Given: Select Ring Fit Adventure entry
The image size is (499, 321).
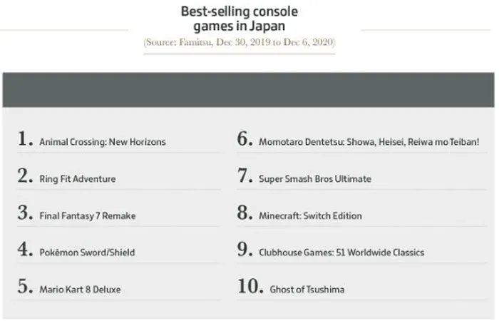Looking at the screenshot, I should tap(77, 178).
